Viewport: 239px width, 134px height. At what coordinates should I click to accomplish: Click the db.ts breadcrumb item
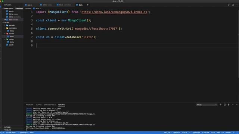click(x=36, y=9)
